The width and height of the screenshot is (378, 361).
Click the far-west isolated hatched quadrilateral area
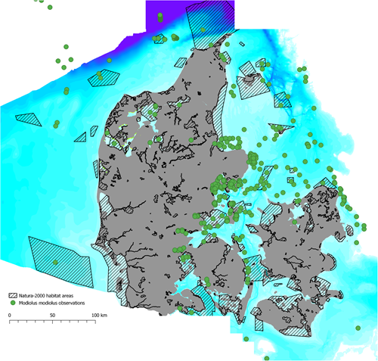point(28,120)
